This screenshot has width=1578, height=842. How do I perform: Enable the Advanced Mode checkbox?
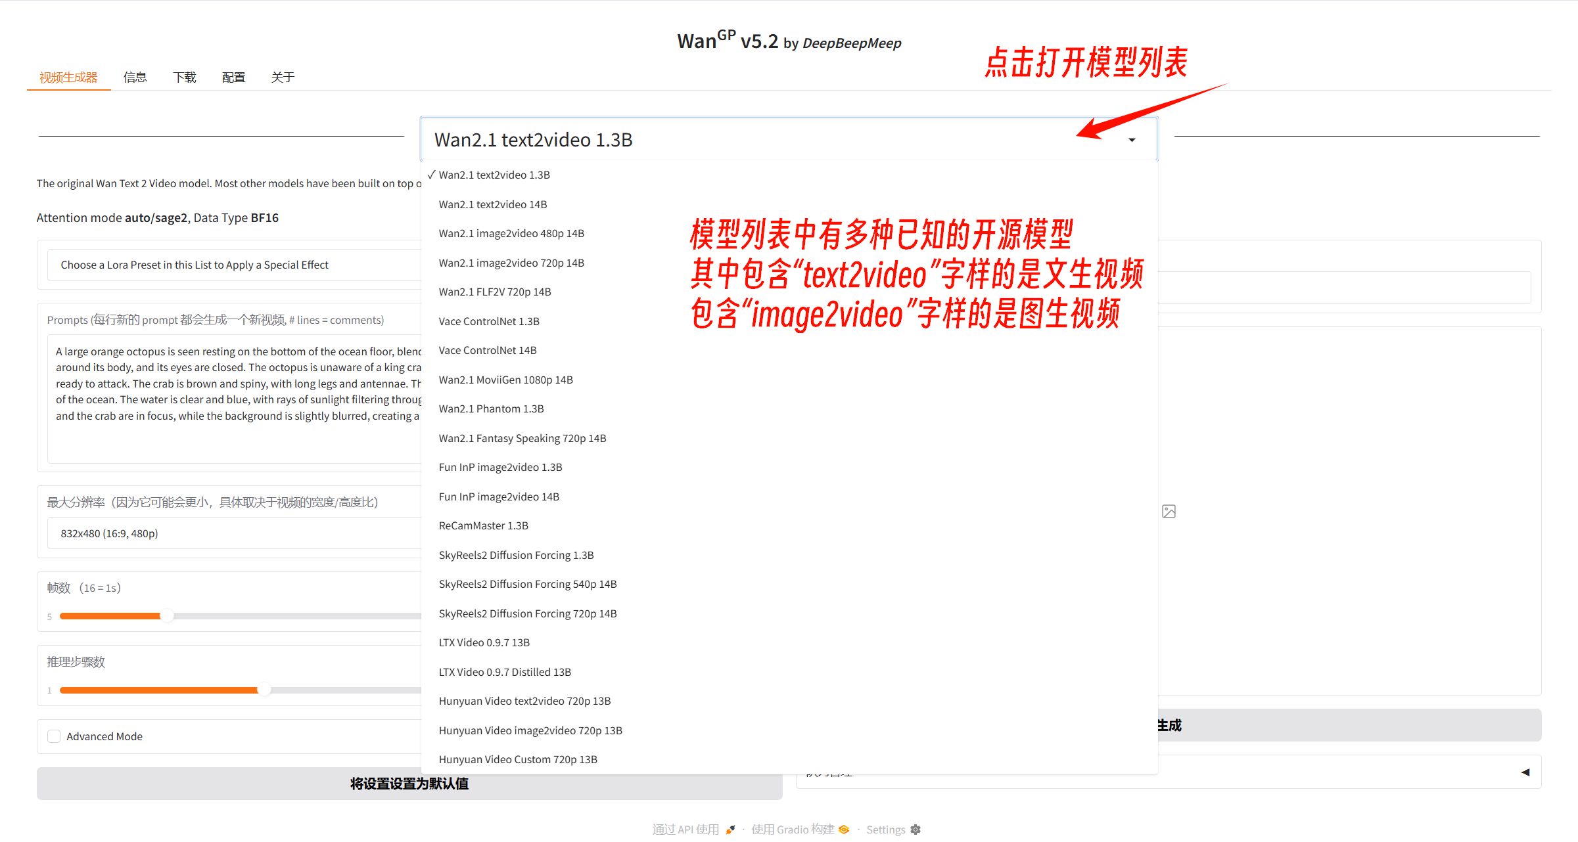pyautogui.click(x=54, y=736)
